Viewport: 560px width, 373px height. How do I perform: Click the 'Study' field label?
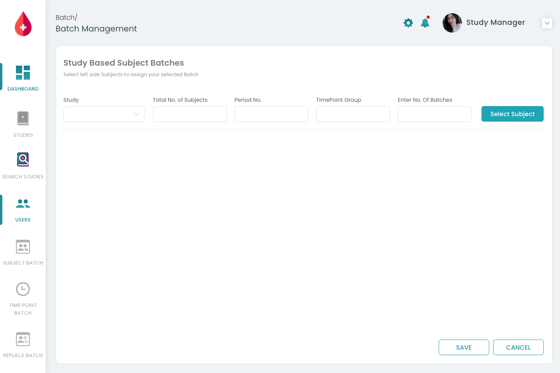click(x=71, y=100)
